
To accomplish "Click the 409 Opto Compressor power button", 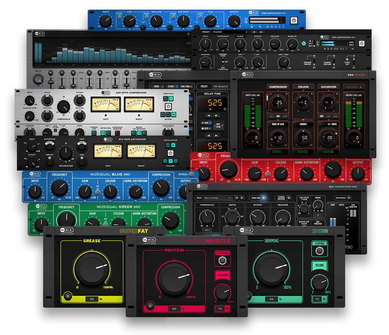I will (168, 106).
